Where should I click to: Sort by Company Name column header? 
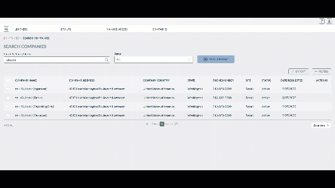(26, 80)
